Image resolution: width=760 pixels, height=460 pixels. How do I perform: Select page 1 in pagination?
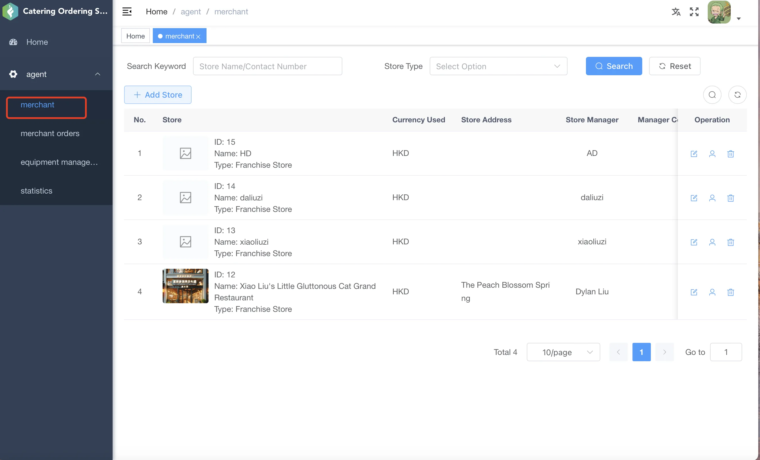click(641, 352)
